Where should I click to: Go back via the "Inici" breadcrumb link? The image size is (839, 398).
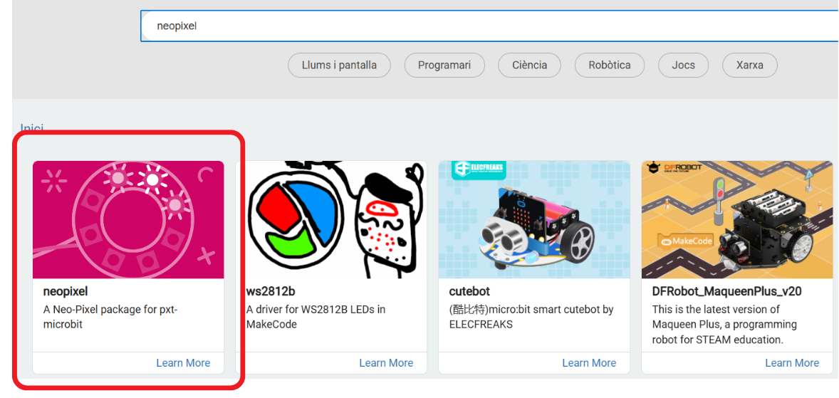pos(32,128)
